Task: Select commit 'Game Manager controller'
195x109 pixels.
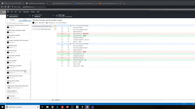Action: (x=18, y=67)
